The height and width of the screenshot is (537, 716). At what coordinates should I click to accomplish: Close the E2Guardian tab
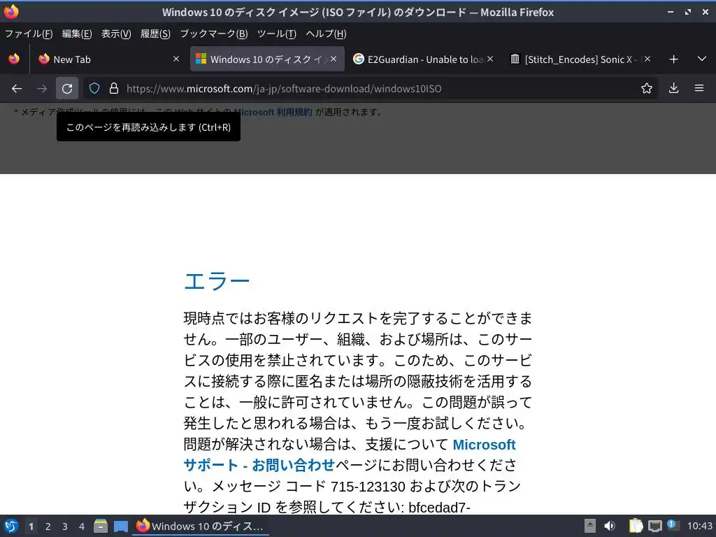pyautogui.click(x=490, y=59)
